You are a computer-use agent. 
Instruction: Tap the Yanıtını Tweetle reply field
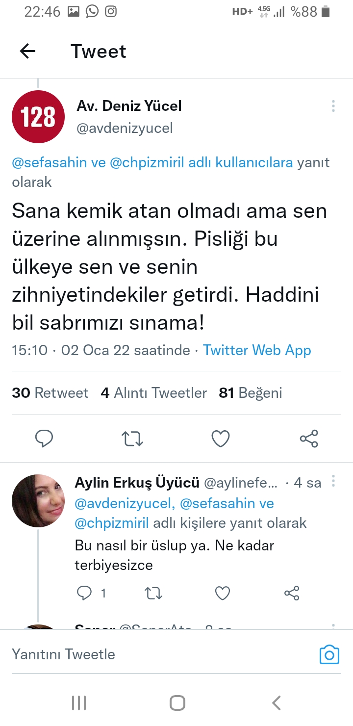147,654
